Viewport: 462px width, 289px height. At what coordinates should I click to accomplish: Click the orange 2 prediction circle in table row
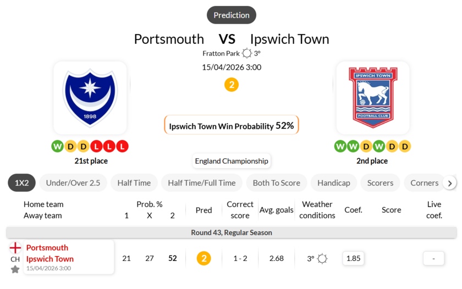click(204, 258)
